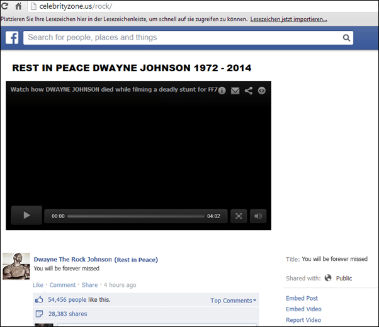Toggle fullscreen video mode
Viewport: 379px width, 327px height.
click(239, 216)
